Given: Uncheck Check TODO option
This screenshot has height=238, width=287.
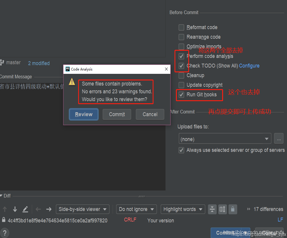Looking at the screenshot, I should coord(181,66).
